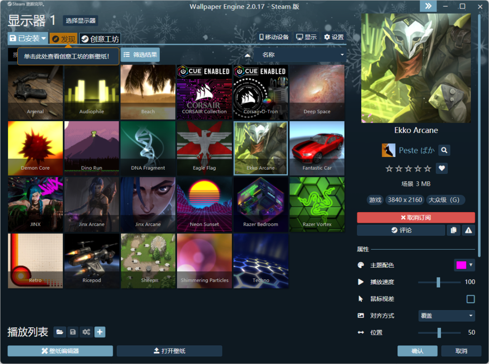Click the 取消订阅 button
489x364 pixels.
click(416, 217)
